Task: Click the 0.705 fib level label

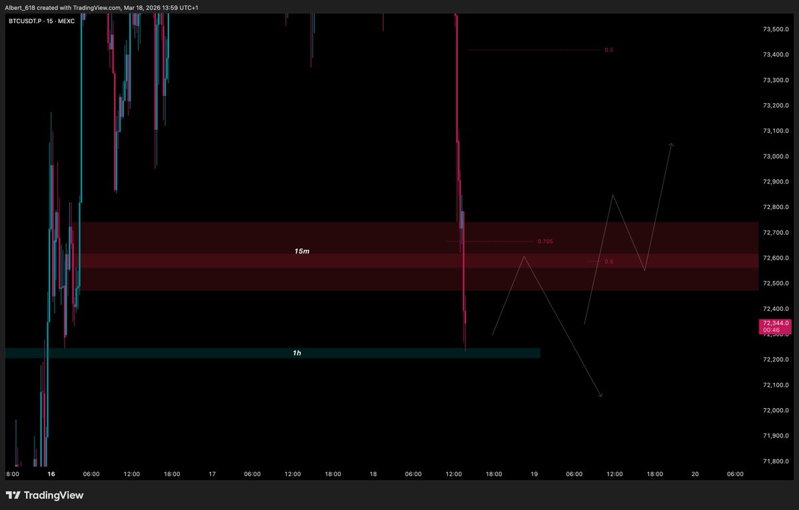Action: (545, 241)
